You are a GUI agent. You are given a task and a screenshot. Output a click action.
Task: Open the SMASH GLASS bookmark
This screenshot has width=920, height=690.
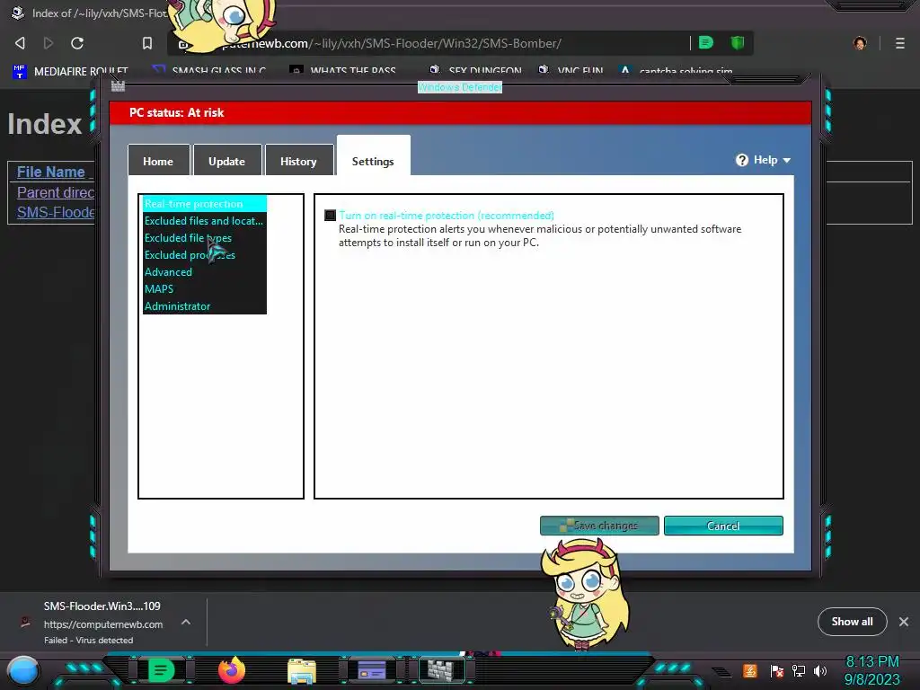click(x=208, y=72)
